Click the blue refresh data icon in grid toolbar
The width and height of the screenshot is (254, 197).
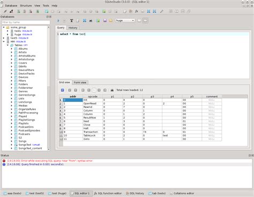(63, 90)
